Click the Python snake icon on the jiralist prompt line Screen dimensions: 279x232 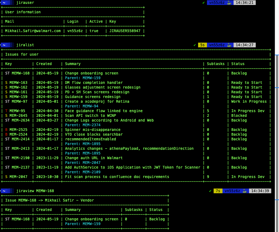(229, 45)
